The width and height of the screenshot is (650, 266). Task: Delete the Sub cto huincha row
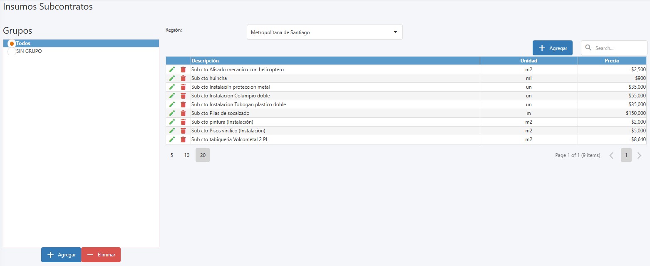(x=183, y=78)
